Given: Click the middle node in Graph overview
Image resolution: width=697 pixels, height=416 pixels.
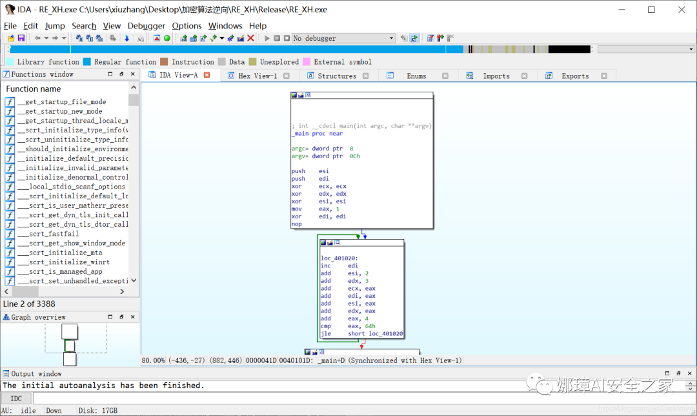Looking at the screenshot, I should (69, 346).
